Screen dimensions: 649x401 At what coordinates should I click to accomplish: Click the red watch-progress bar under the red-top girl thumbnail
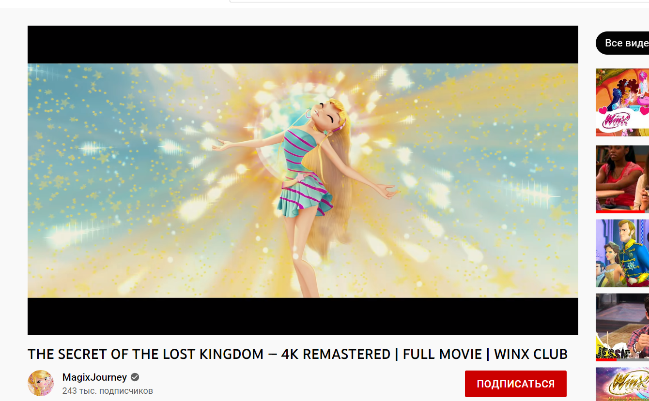pyautogui.click(x=620, y=212)
